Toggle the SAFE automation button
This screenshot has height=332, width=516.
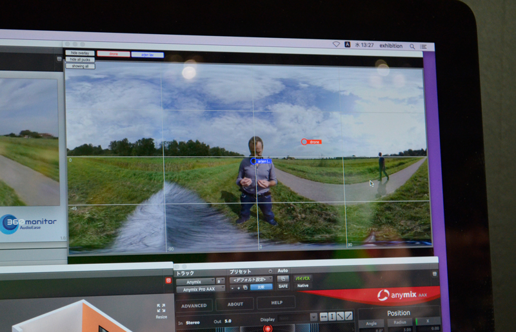(283, 286)
